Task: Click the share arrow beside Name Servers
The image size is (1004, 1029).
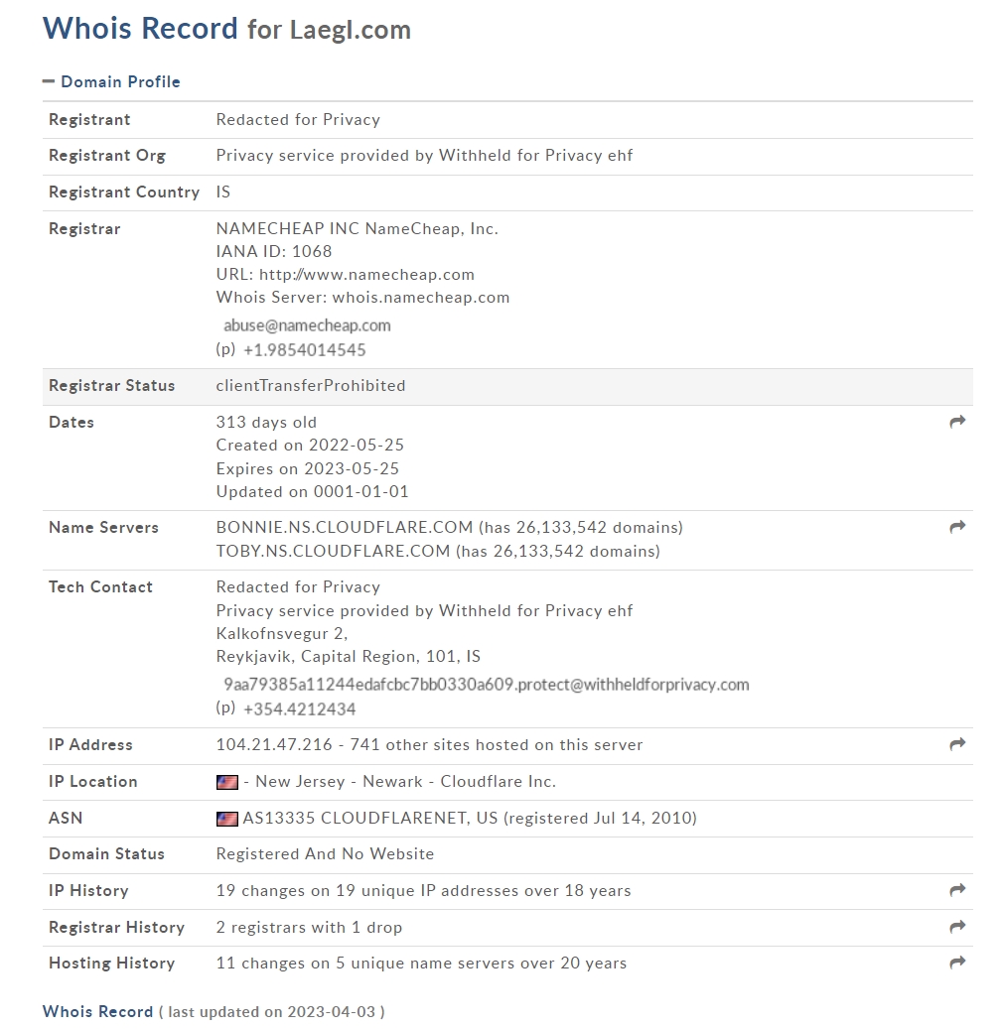Action: point(957,526)
